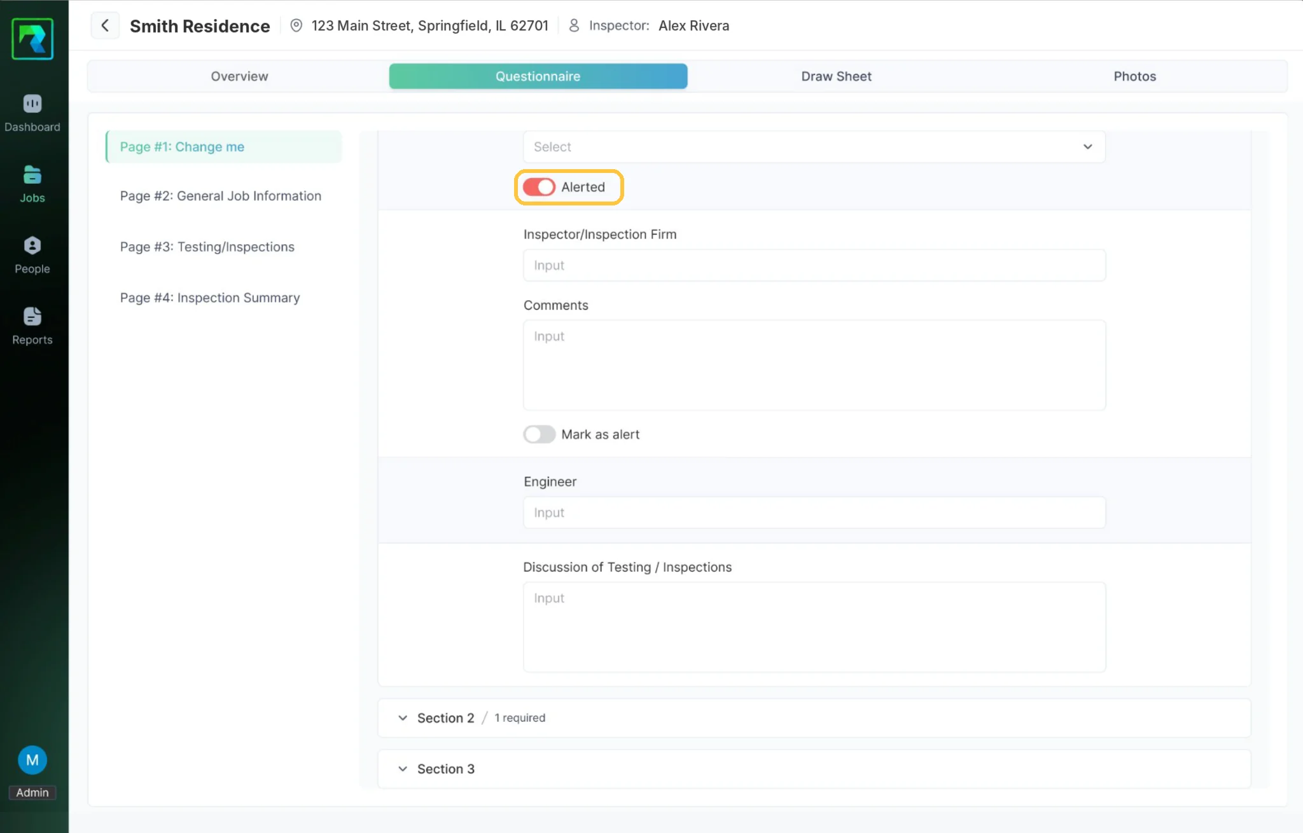Click the Smith Residence title
The width and height of the screenshot is (1303, 833).
pyautogui.click(x=200, y=26)
